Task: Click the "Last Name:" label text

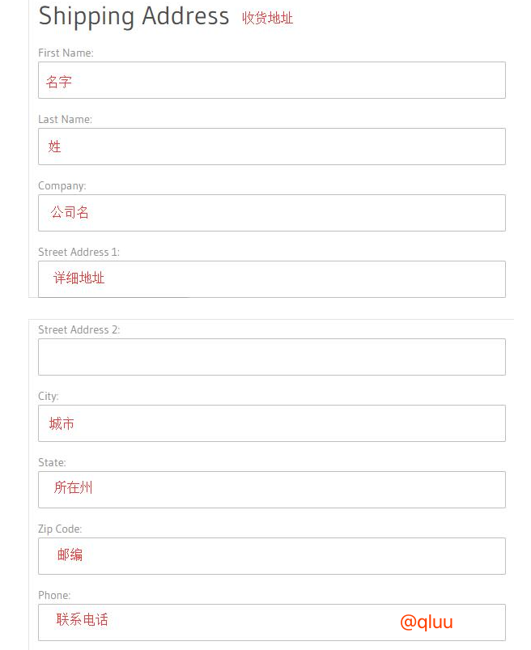Action: [x=65, y=119]
